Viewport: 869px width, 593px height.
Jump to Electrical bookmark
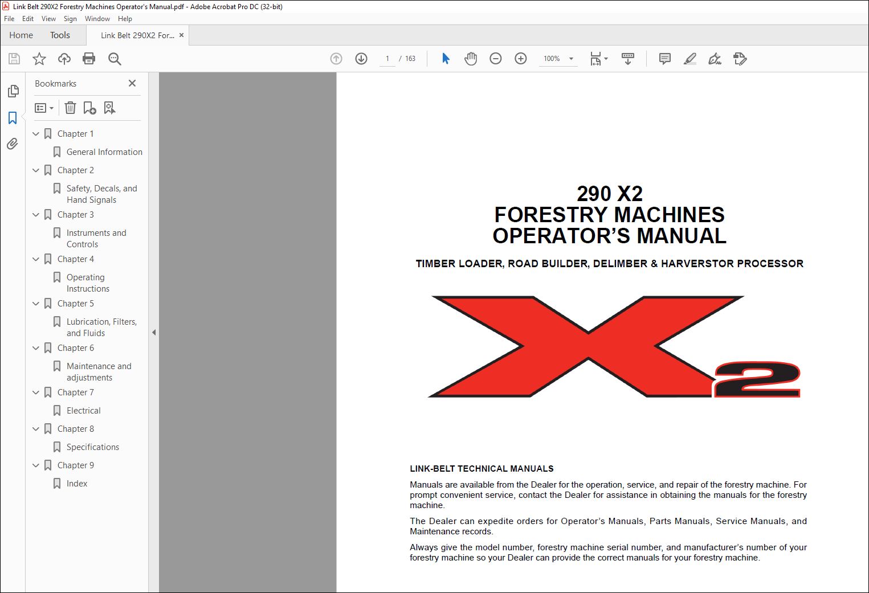[x=83, y=411]
